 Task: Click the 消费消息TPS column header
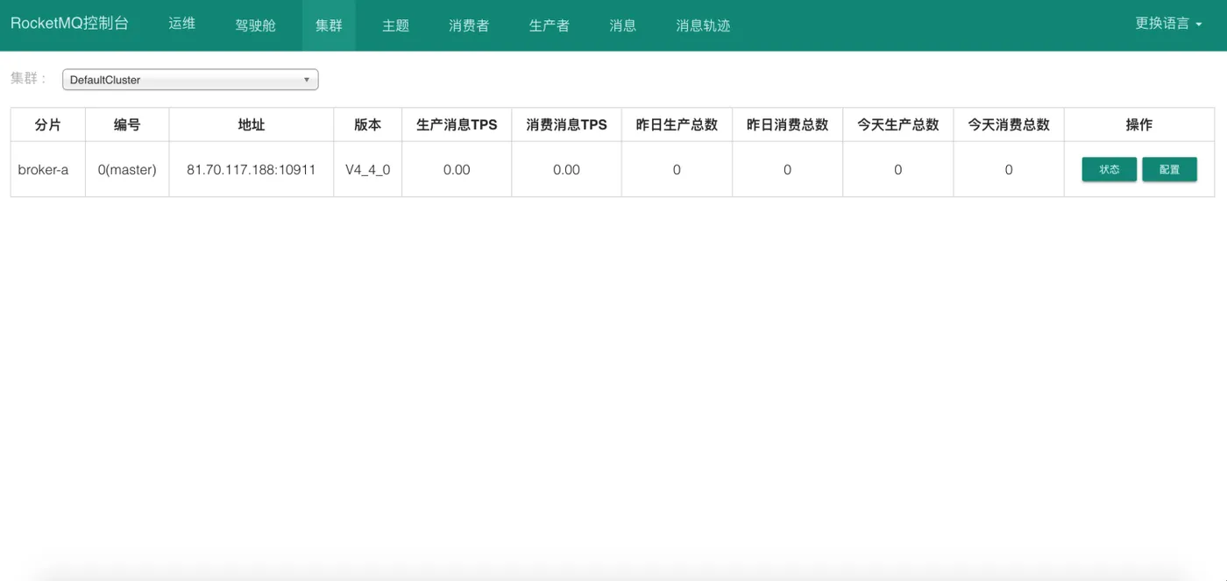(x=566, y=124)
